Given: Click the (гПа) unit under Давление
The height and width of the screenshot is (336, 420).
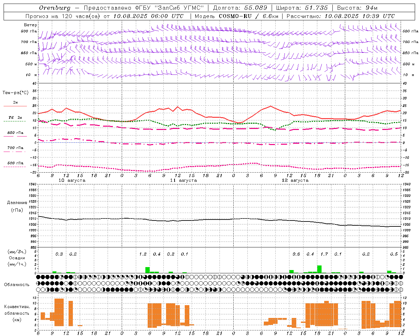Looking at the screenshot, I should tap(17, 210).
